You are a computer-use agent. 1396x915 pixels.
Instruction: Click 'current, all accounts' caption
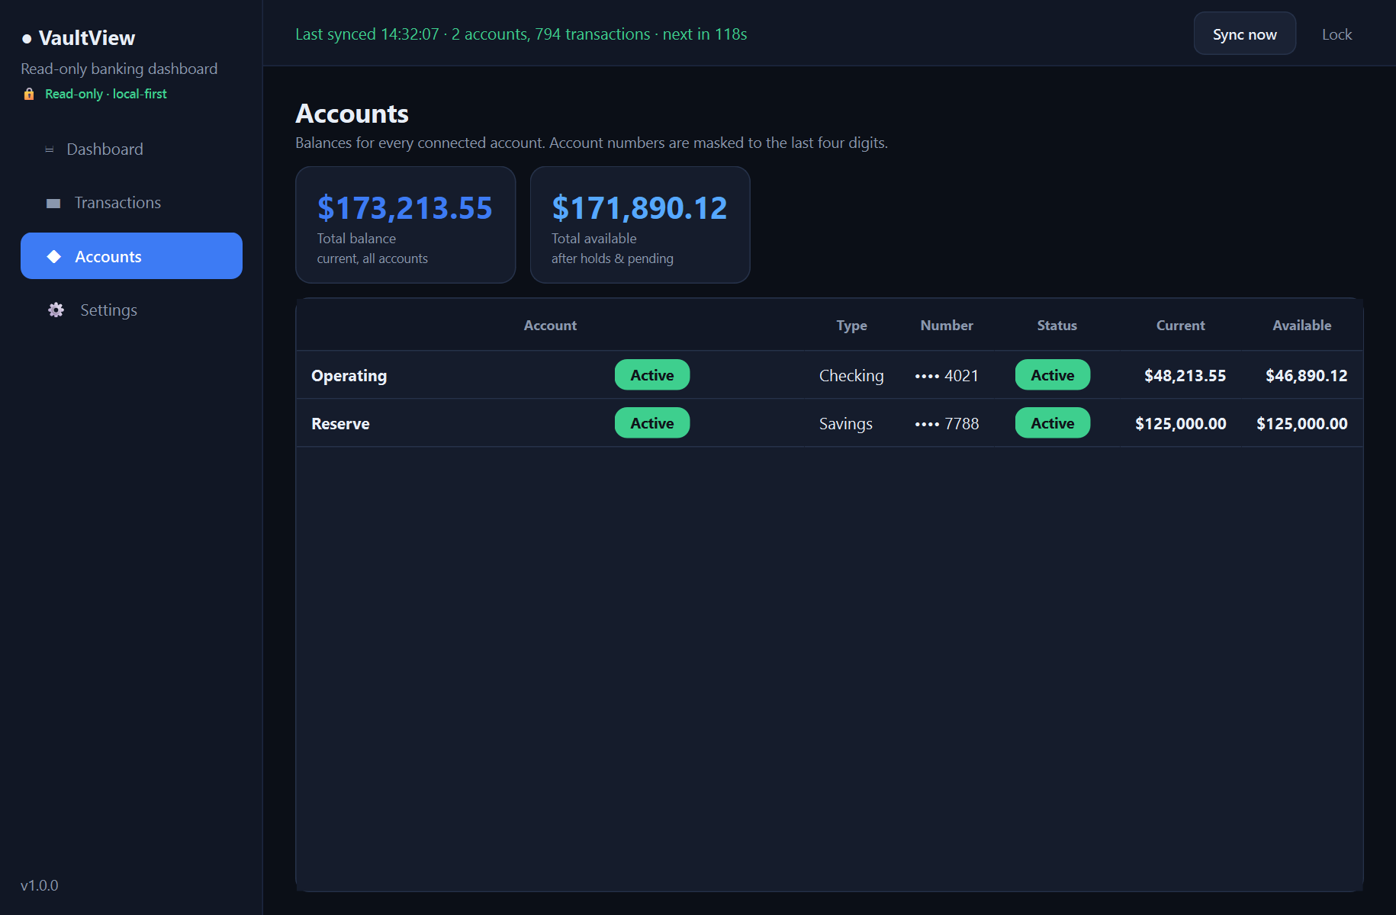[372, 258]
